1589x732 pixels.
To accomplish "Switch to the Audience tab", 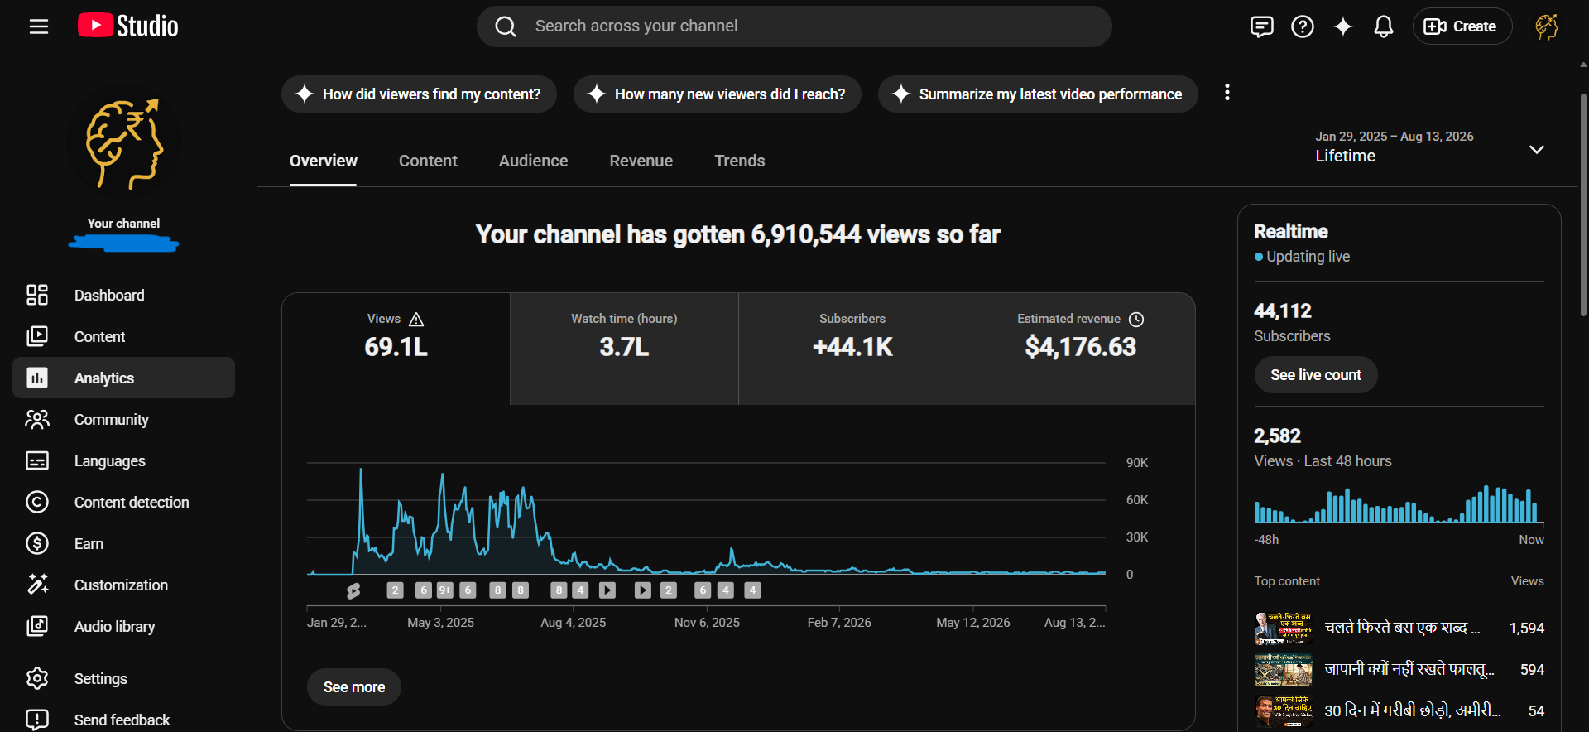I will (533, 161).
